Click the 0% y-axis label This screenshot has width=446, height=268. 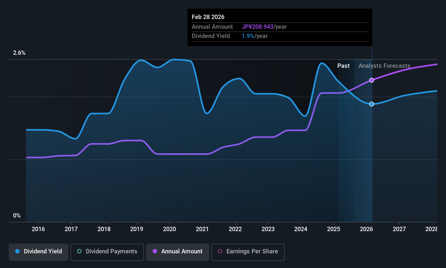(17, 216)
